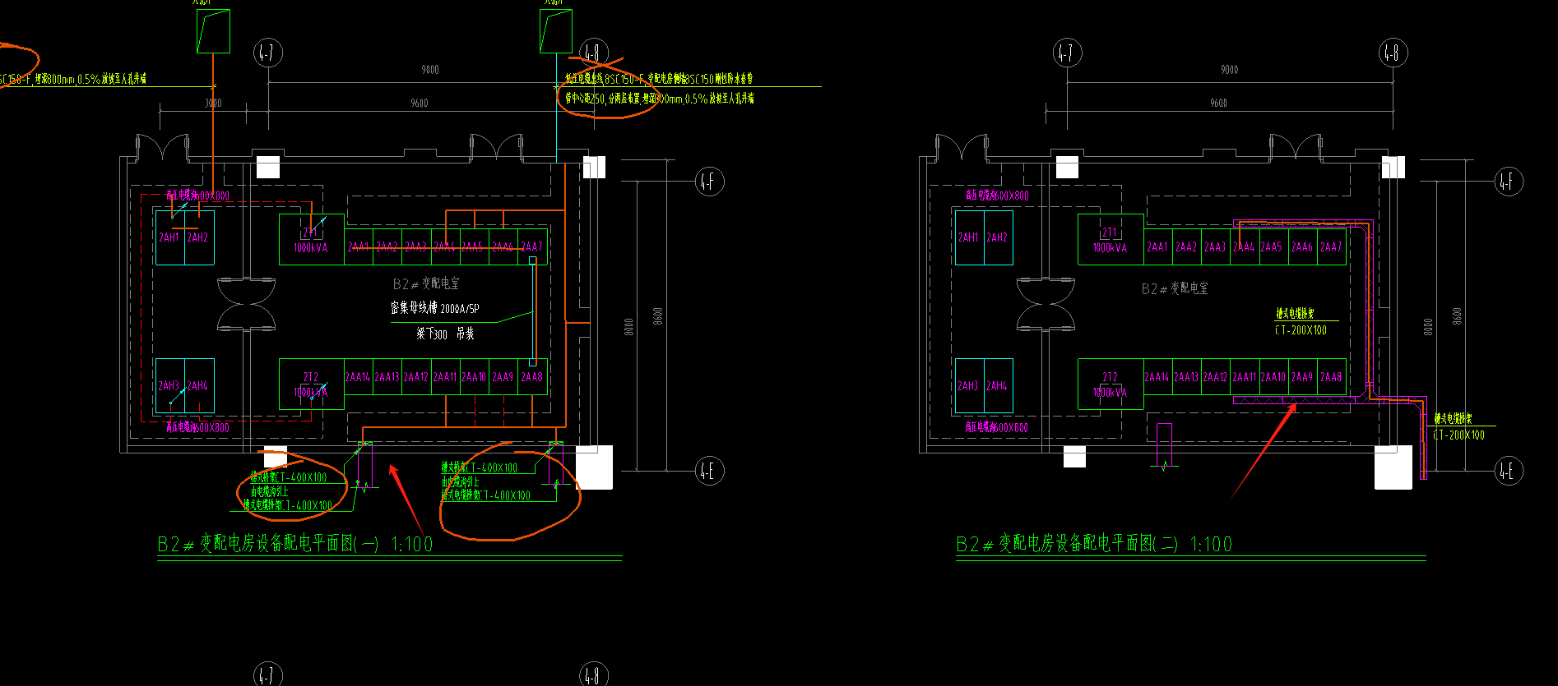
Task: Select cabinet 2AA3 in plan (一)
Action: pyautogui.click(x=415, y=246)
